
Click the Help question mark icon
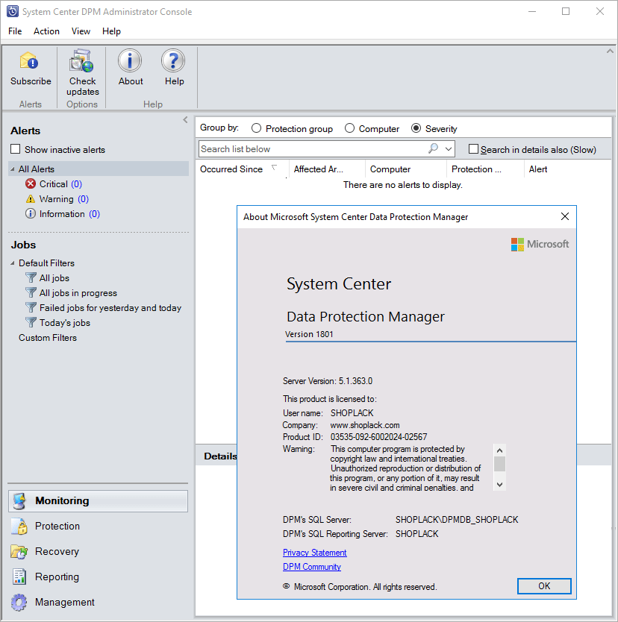(173, 60)
